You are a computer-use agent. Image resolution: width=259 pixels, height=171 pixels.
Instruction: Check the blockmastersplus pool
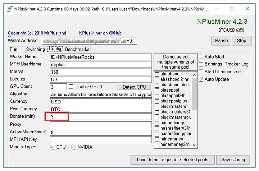(157, 118)
